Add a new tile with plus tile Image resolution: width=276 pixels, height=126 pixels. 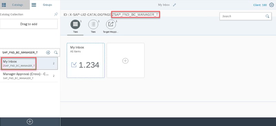pyautogui.click(x=125, y=60)
